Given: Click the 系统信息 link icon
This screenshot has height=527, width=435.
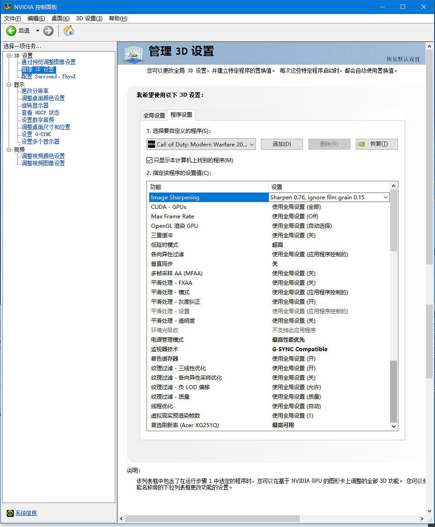Looking at the screenshot, I should (10, 513).
